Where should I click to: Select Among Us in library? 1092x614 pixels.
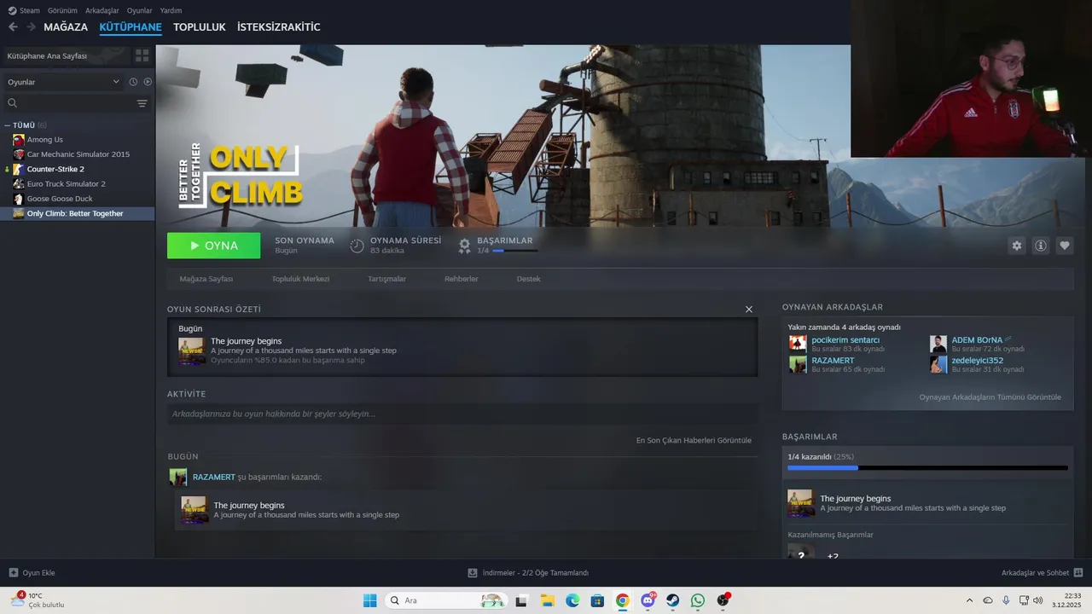44,140
